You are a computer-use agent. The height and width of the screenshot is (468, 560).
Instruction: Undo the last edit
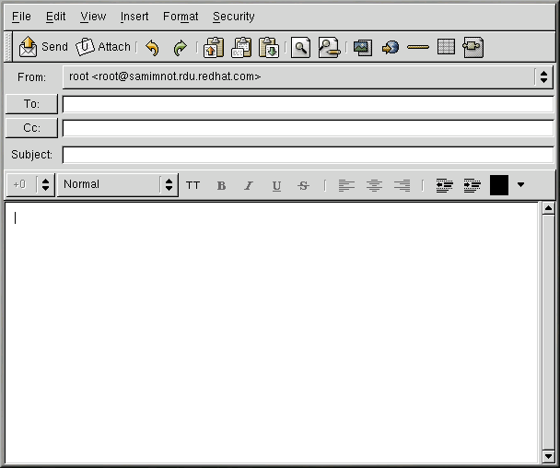click(x=153, y=47)
